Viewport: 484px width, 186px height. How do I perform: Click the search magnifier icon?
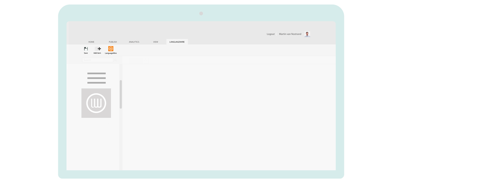115,60
